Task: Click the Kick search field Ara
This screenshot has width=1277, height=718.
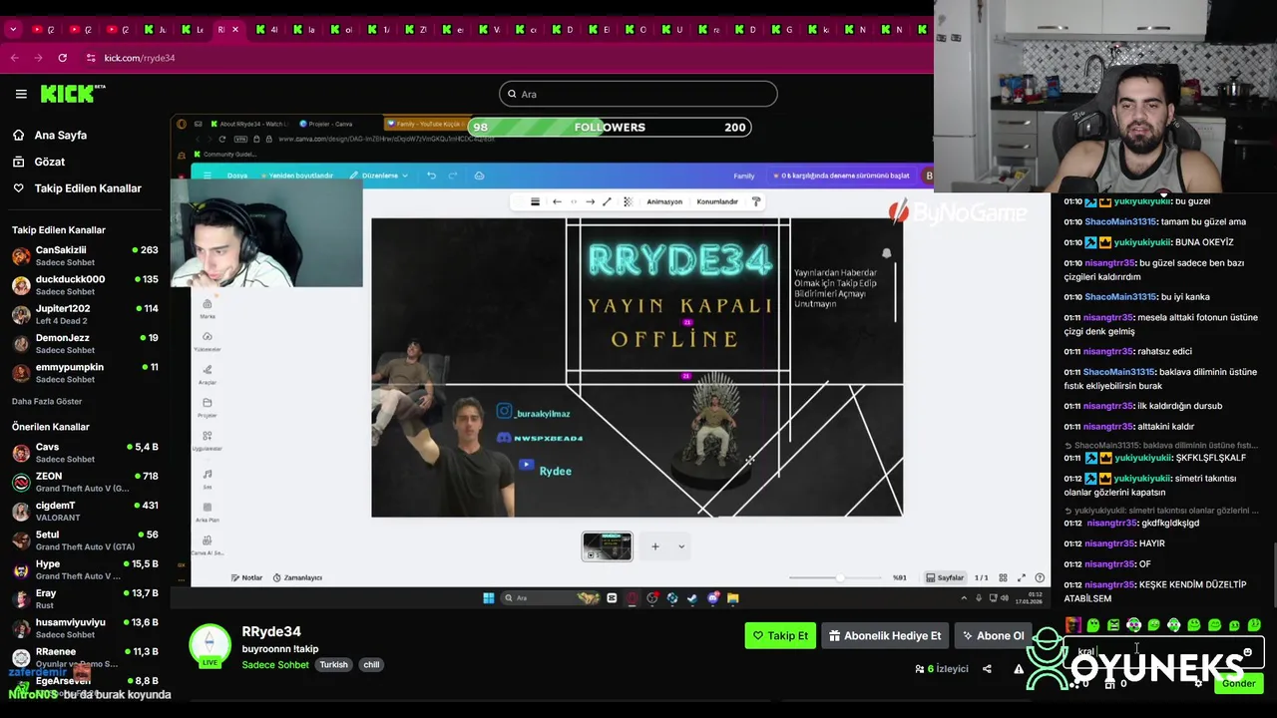Action: point(638,94)
